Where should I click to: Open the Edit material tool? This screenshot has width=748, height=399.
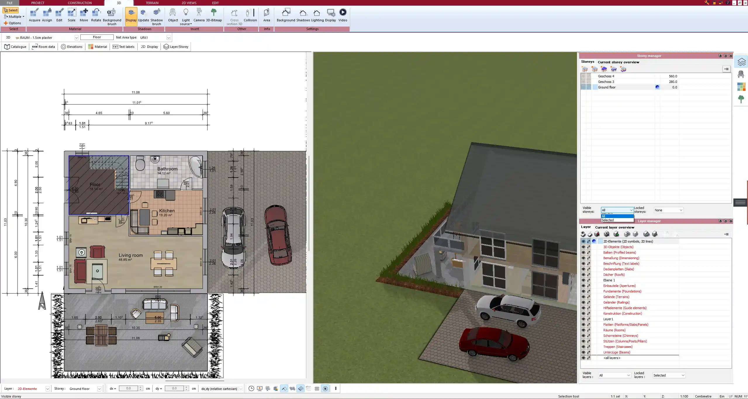pos(59,15)
